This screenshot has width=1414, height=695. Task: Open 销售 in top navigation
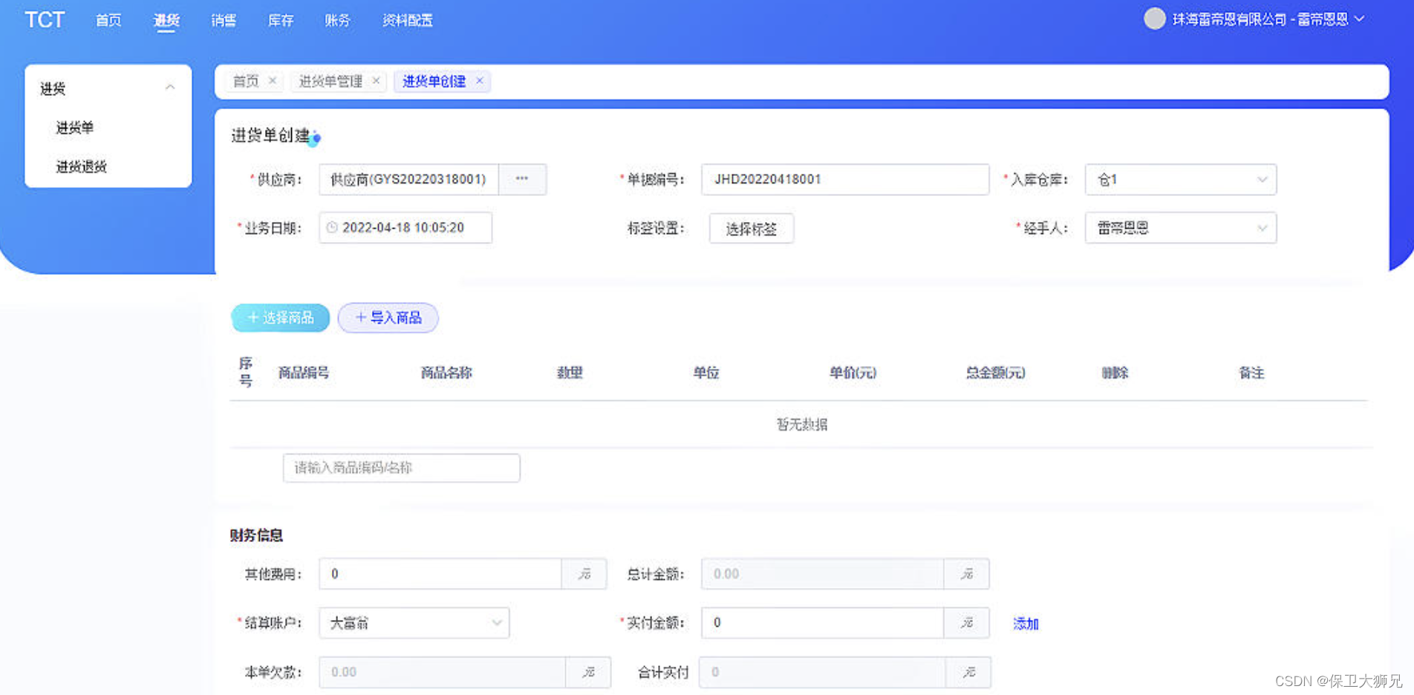click(224, 21)
